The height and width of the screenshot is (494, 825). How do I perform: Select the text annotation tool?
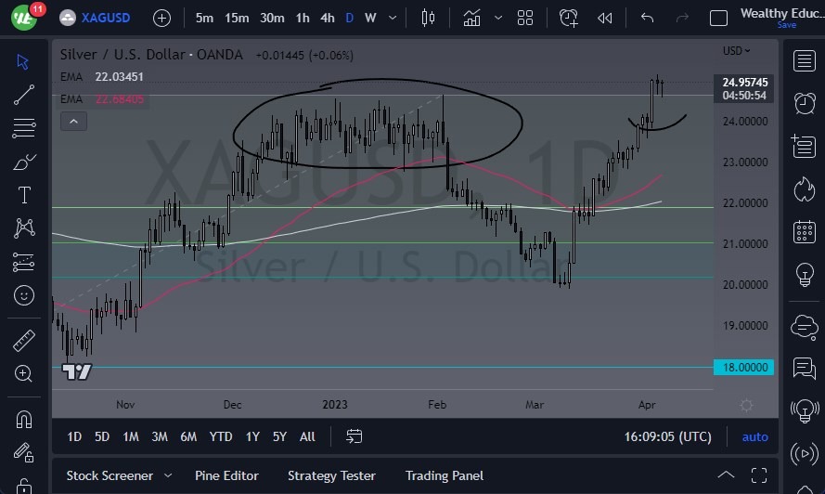coord(24,195)
